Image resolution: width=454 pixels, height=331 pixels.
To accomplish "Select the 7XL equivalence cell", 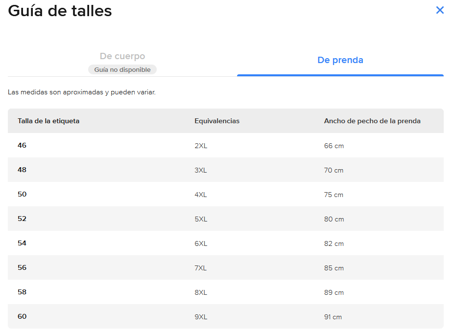I will coord(201,268).
